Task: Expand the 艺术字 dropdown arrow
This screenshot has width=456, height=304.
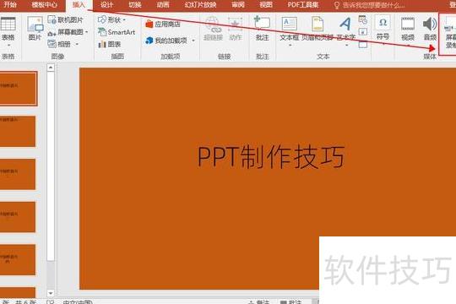Action: [346, 45]
